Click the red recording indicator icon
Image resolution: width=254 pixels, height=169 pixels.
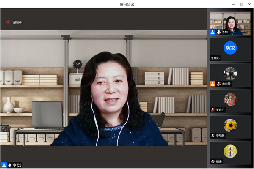coord(8,22)
